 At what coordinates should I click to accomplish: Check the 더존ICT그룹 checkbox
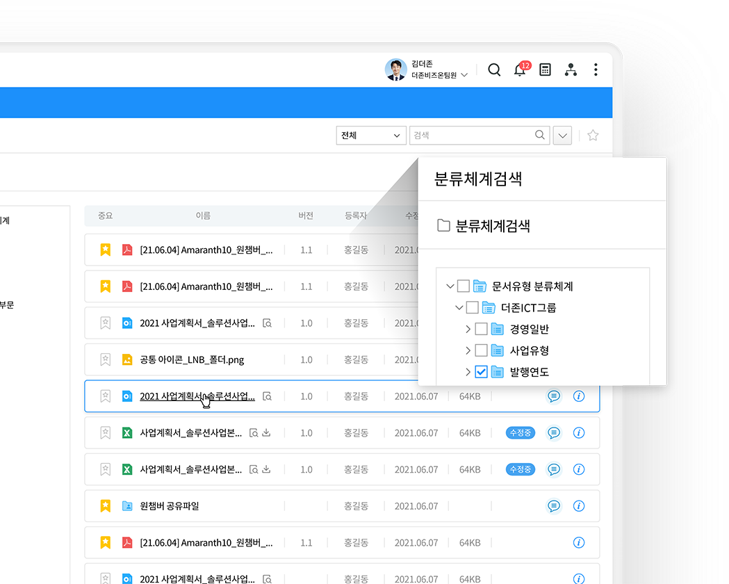coord(473,307)
